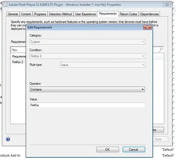The height and width of the screenshot is (160, 176).
Task: Expand the Operator Contains dropdown
Action: click(87, 89)
